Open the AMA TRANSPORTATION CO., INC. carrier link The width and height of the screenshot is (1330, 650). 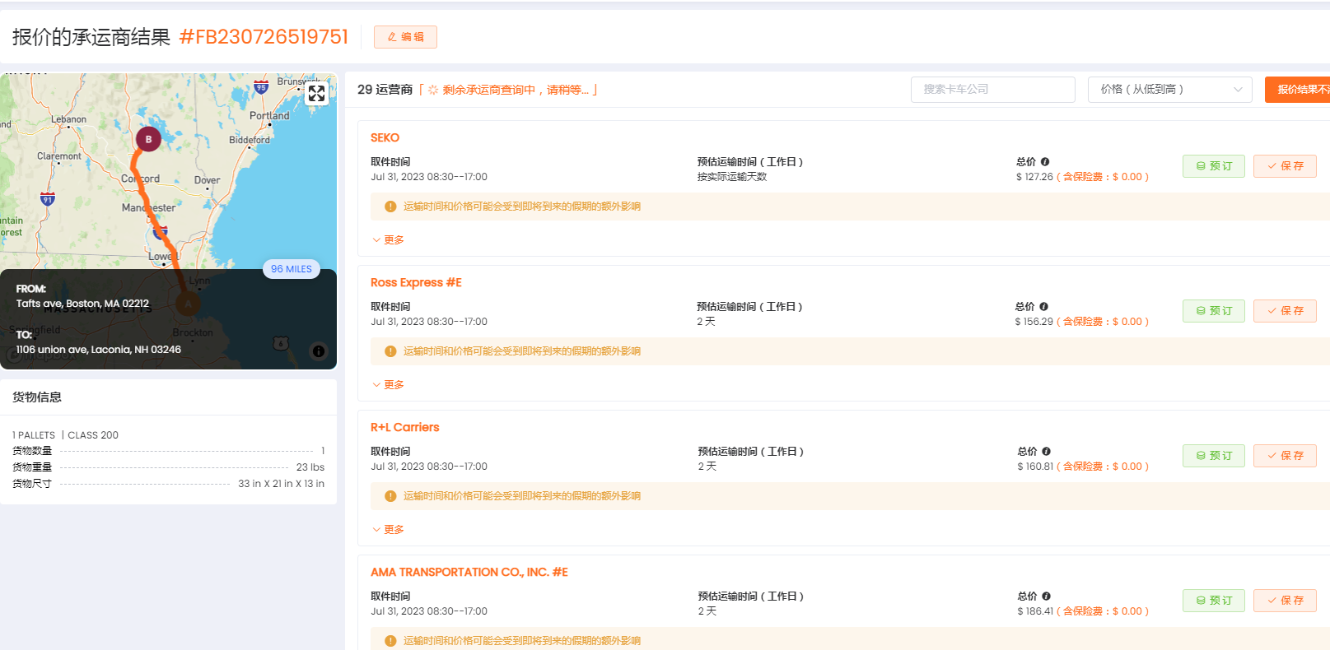[x=469, y=572]
